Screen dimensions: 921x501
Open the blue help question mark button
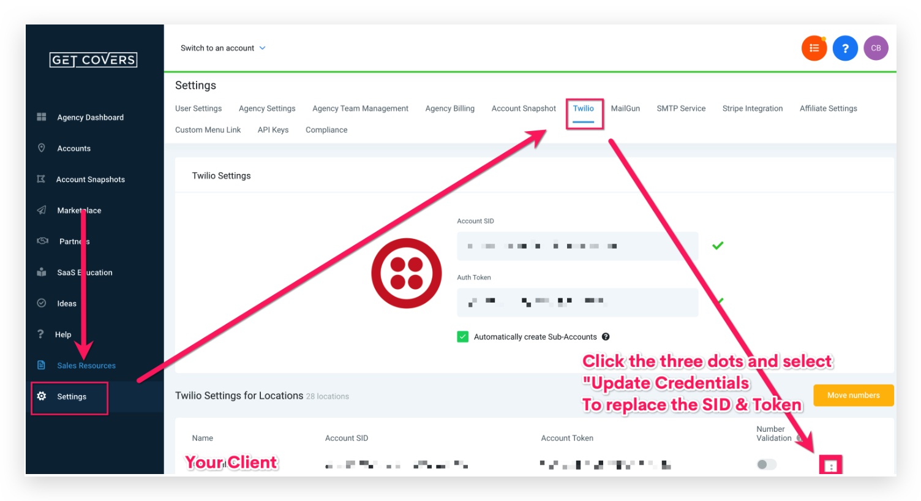click(845, 48)
